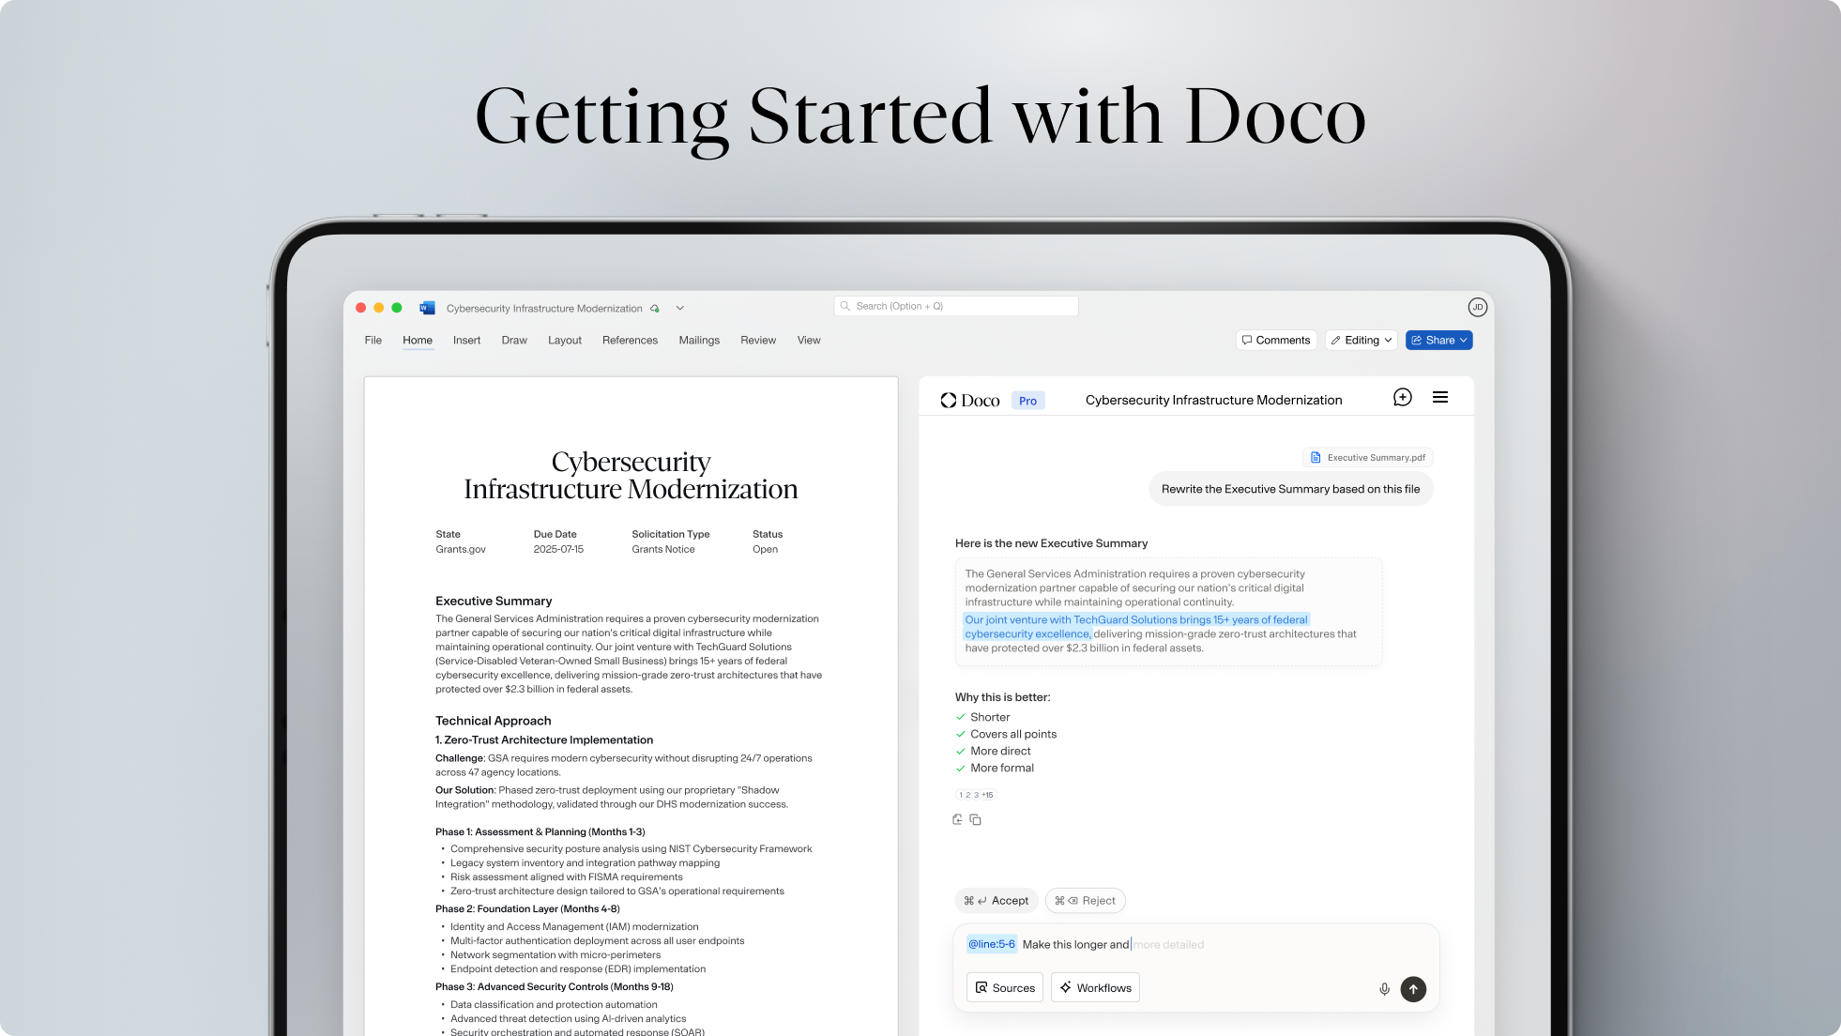Open the Doco panel hamburger menu
The width and height of the screenshot is (1841, 1036).
click(x=1440, y=398)
